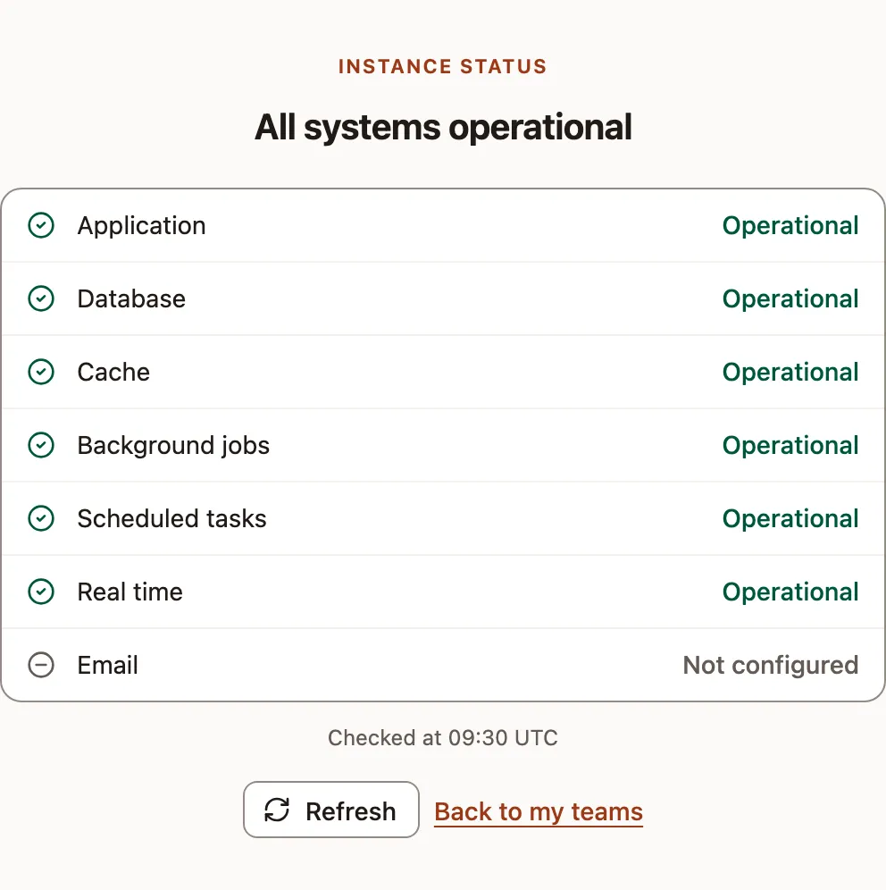Click the Background jobs Operational status

(x=790, y=446)
